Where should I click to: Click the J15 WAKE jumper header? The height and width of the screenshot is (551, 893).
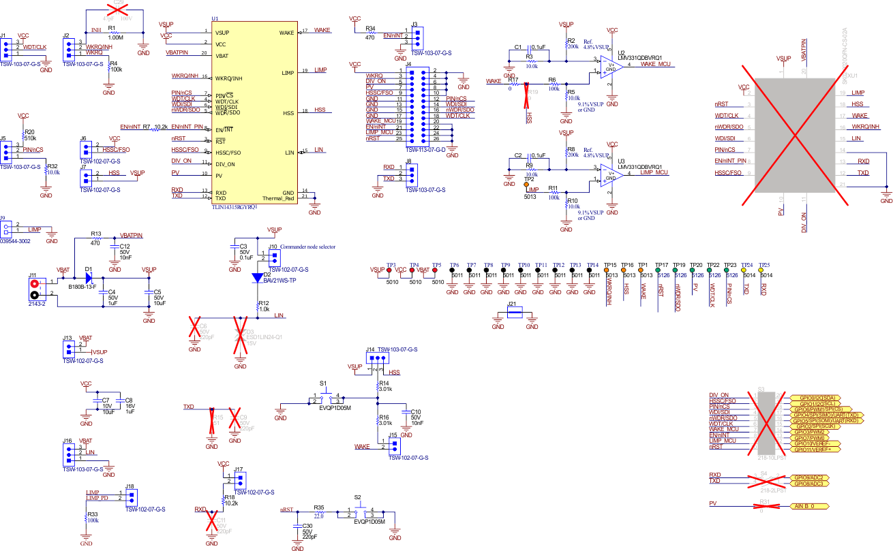394,445
